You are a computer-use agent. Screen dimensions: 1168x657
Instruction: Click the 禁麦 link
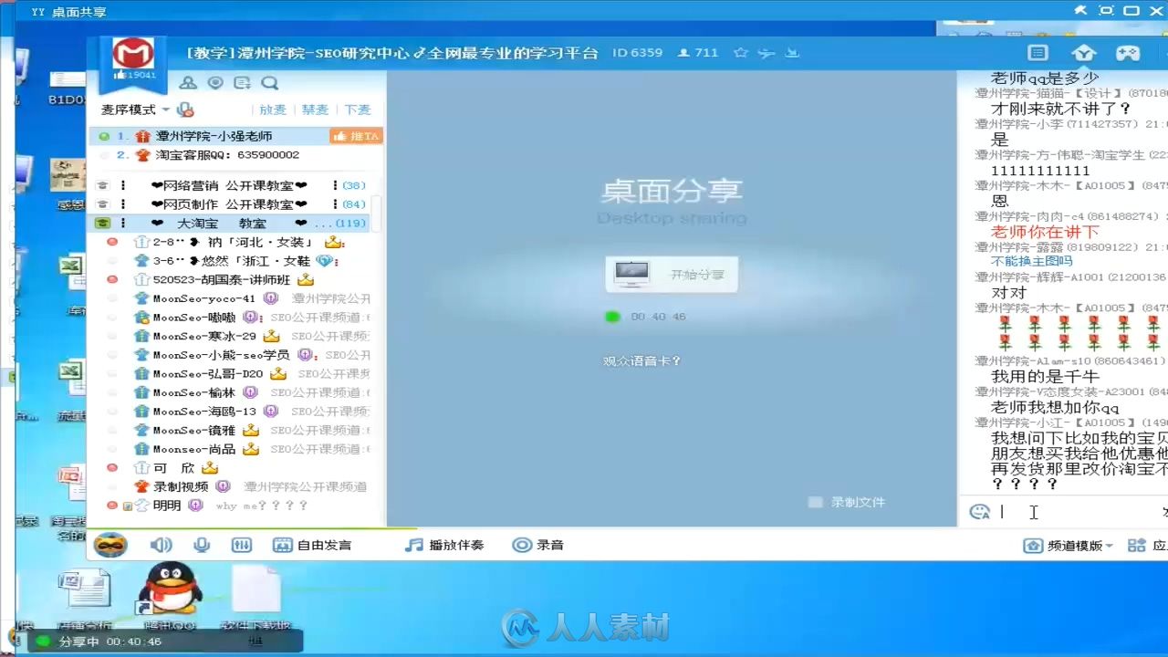click(x=315, y=109)
